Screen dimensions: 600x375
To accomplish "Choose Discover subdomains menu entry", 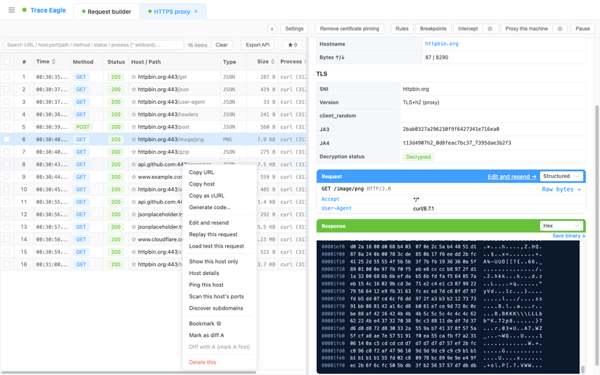I will click(x=220, y=308).
